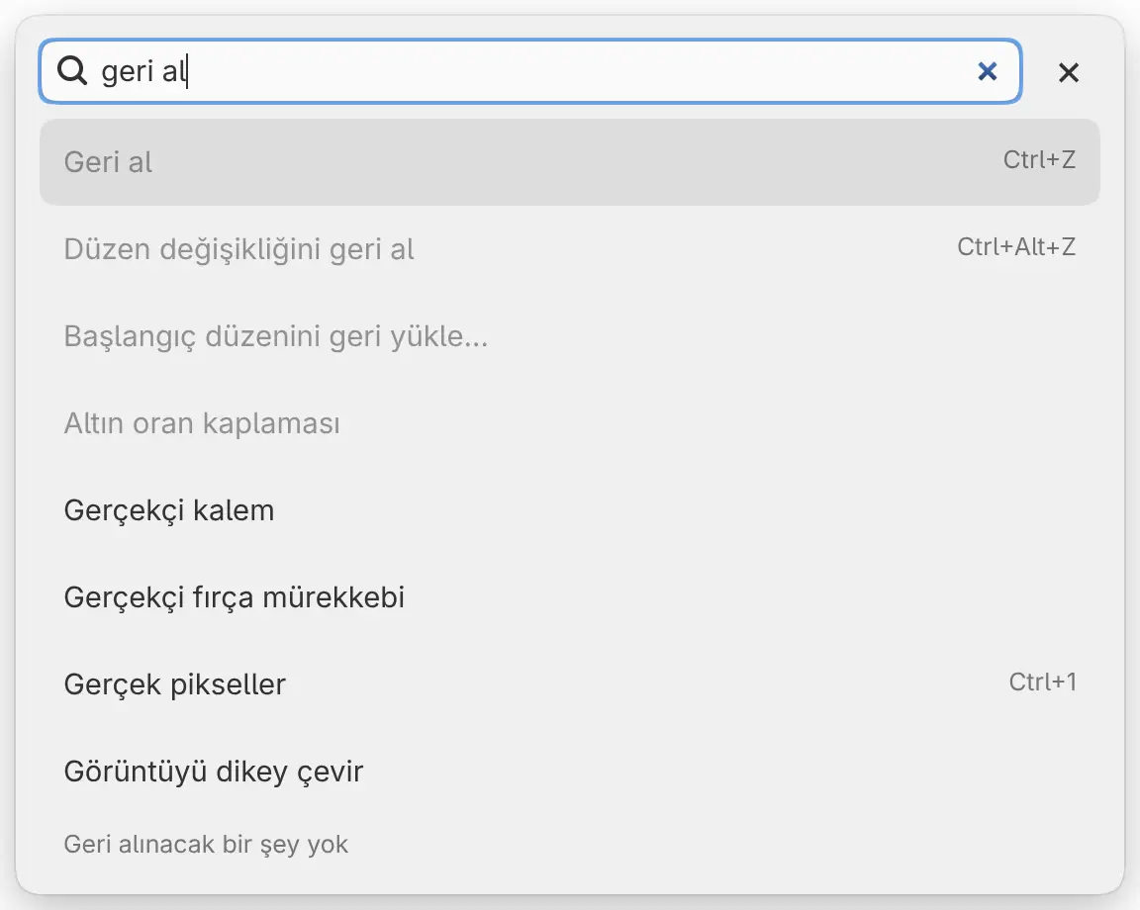Select the 'Geri al' command

pyautogui.click(x=569, y=162)
